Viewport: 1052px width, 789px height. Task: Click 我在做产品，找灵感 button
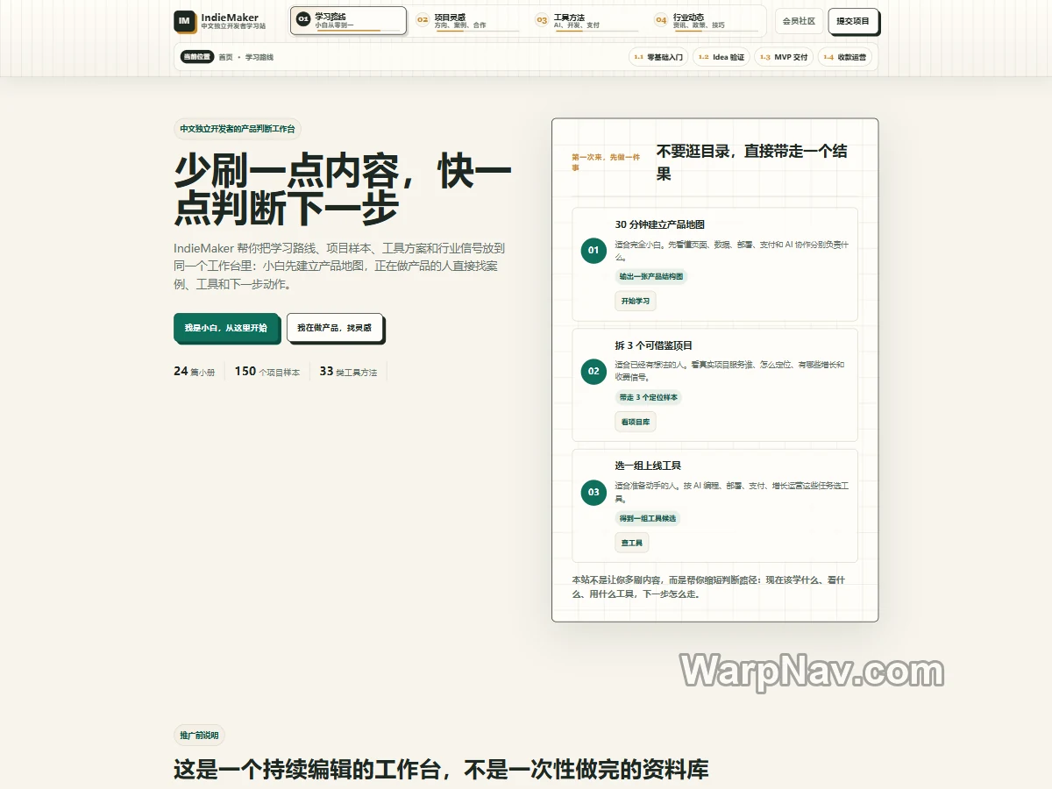tap(334, 327)
